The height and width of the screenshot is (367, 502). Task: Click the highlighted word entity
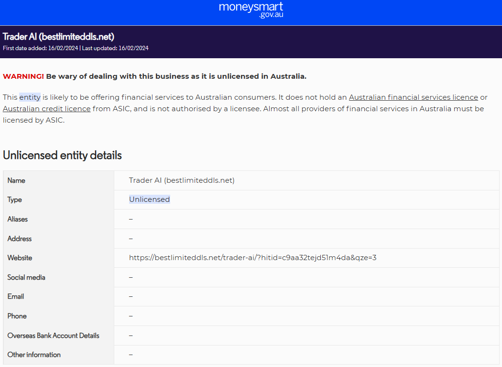coord(30,97)
